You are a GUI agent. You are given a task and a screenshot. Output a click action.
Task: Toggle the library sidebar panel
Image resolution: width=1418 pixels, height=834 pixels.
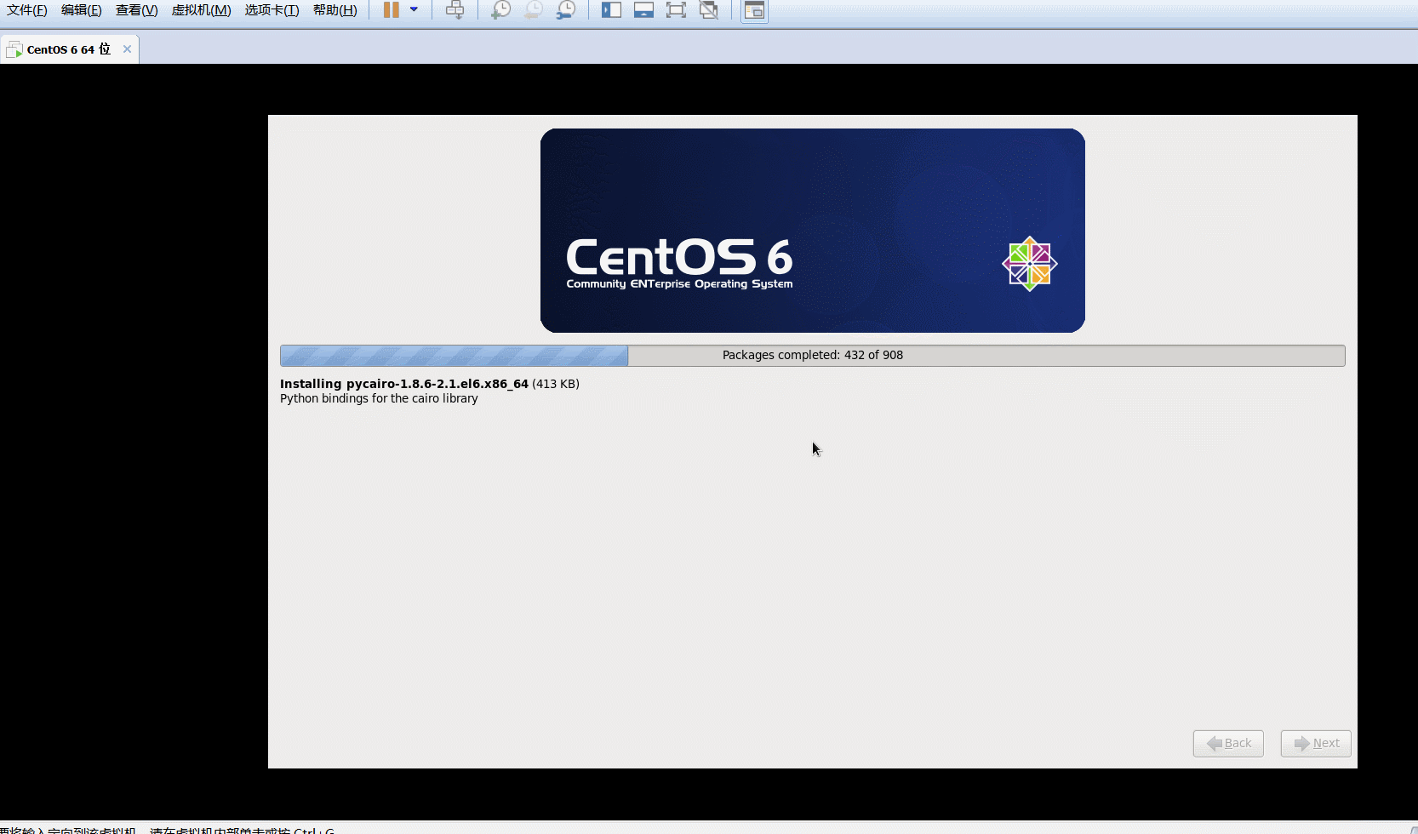[611, 10]
